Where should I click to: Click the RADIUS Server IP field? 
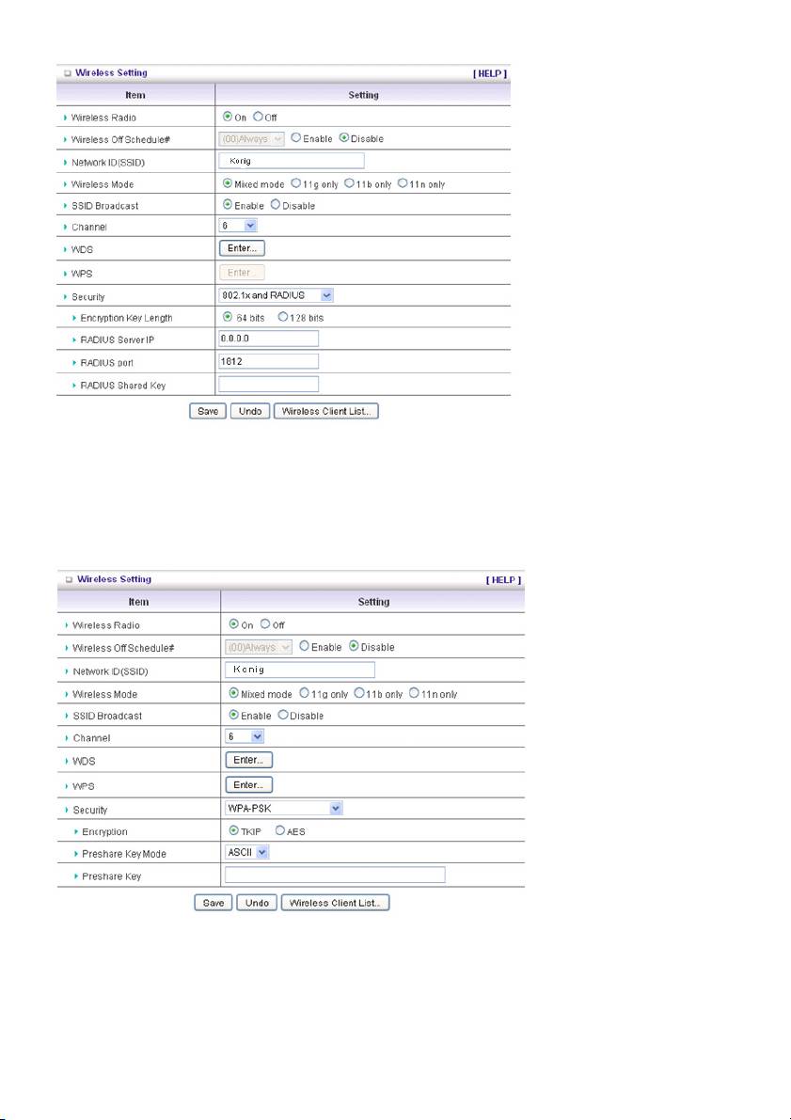pos(268,339)
